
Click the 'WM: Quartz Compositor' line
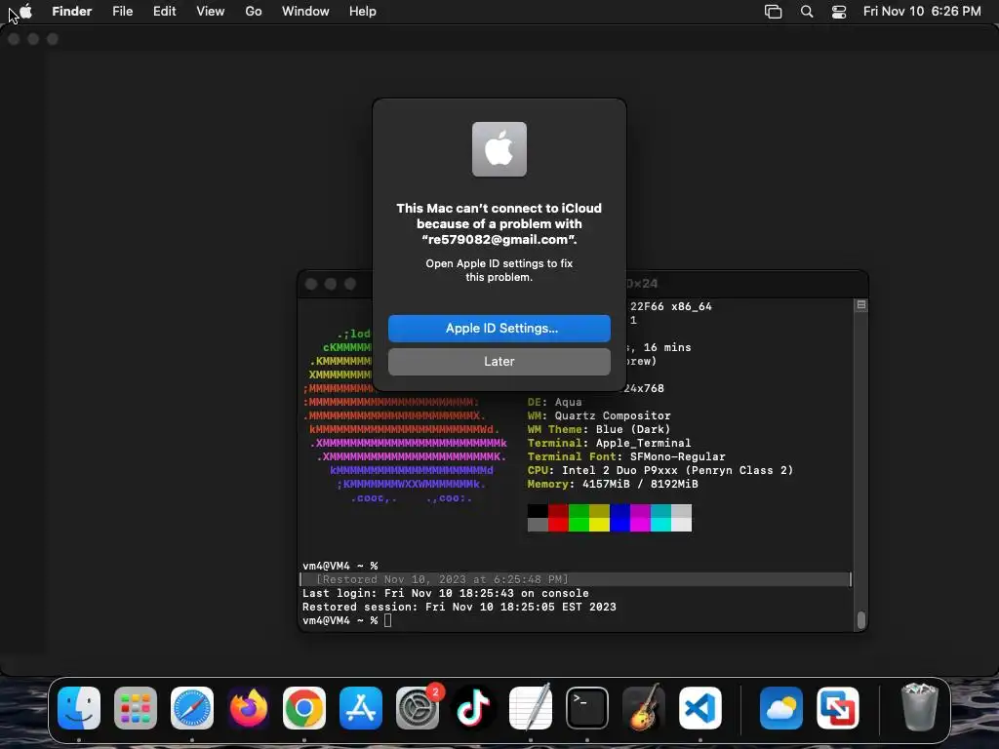599,415
